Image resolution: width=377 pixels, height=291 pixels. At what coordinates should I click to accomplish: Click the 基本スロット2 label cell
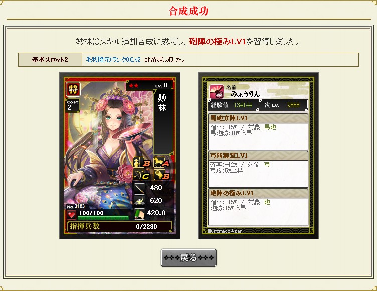[50, 60]
